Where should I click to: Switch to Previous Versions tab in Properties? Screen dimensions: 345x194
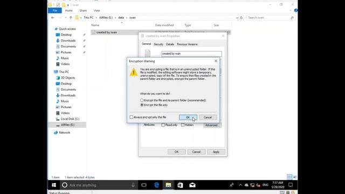(187, 44)
